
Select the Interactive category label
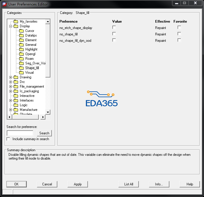[27, 96]
